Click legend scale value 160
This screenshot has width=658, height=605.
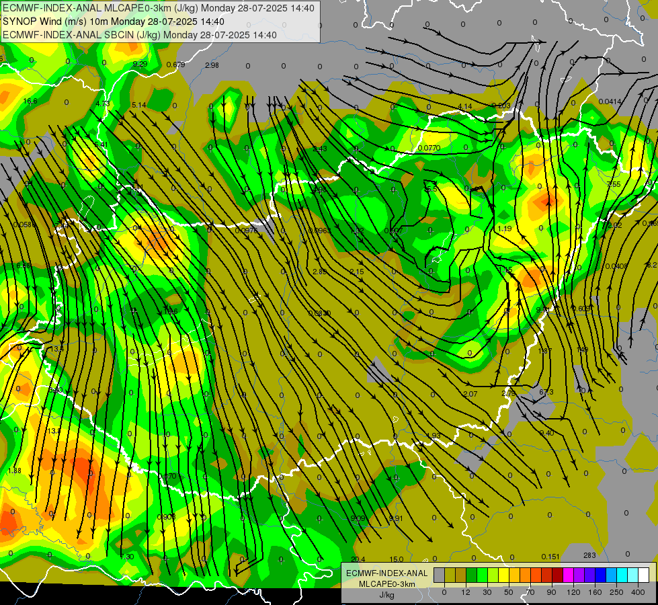pos(595,592)
